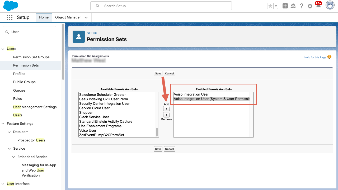The image size is (338, 190).
Task: Collapse the Feature Settings section
Action: pos(3,124)
